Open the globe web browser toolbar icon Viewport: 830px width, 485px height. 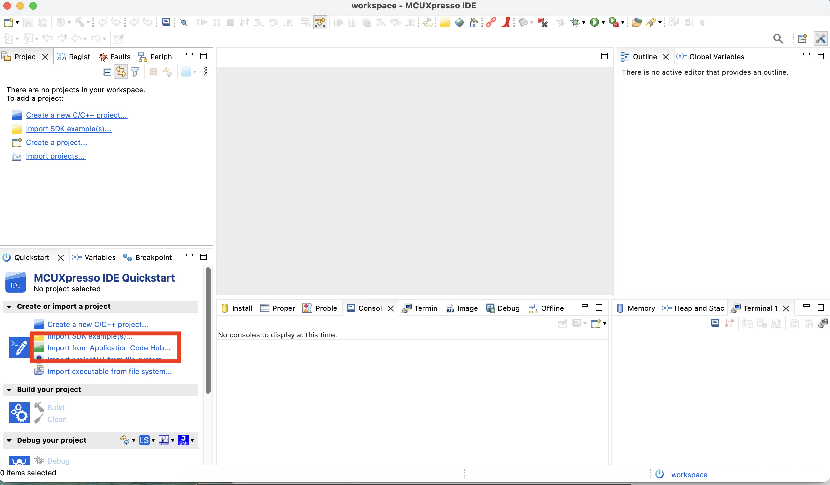[459, 22]
